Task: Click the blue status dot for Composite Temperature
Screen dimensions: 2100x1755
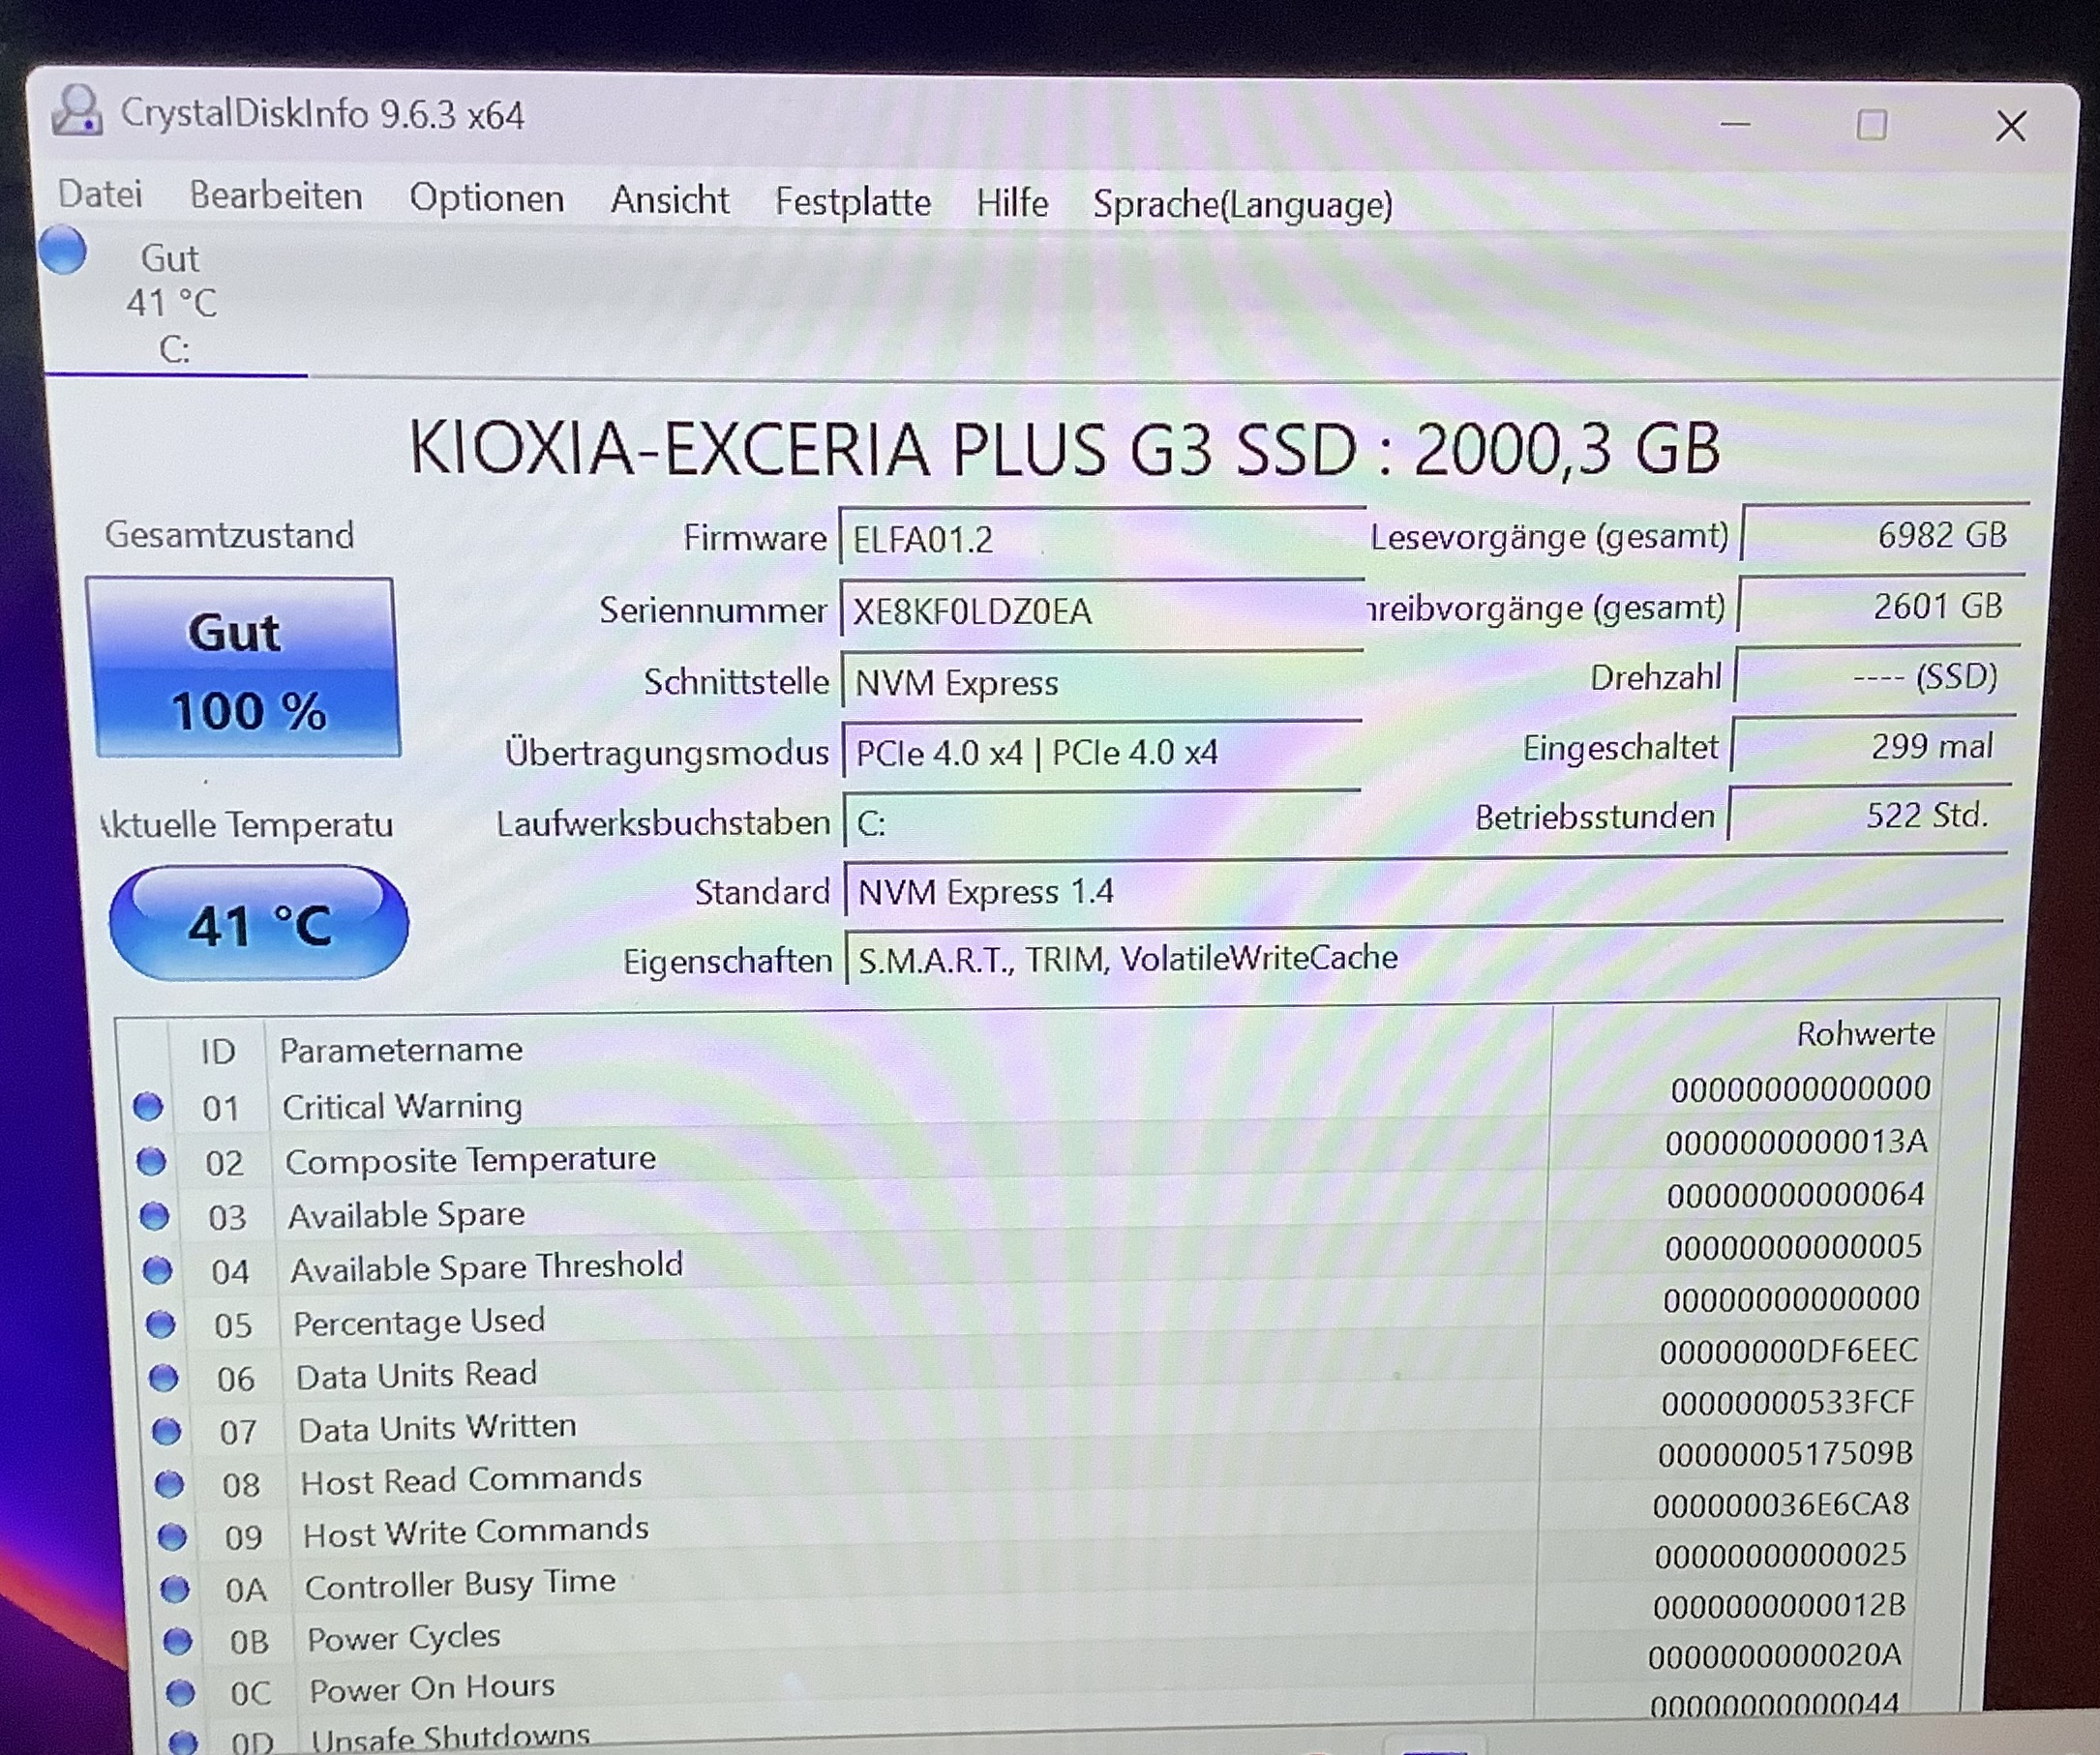Action: coord(151,1161)
